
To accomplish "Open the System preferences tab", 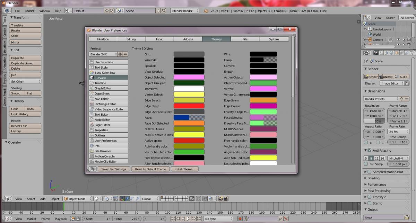I will point(274,39).
